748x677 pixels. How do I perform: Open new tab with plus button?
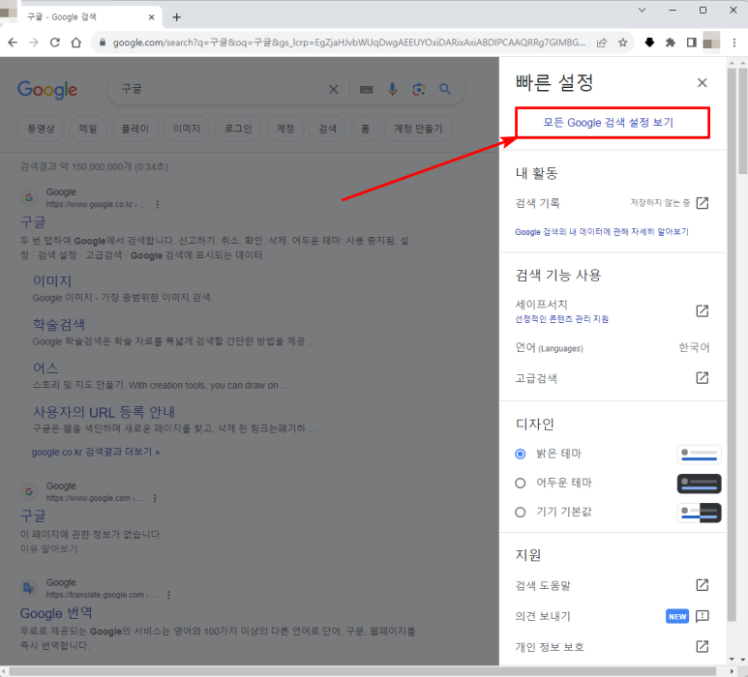pos(176,17)
